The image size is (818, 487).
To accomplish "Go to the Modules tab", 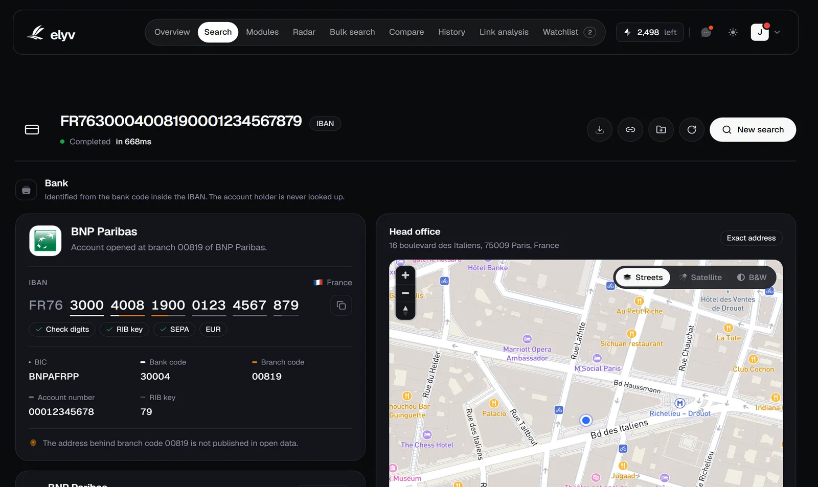I will coord(262,32).
